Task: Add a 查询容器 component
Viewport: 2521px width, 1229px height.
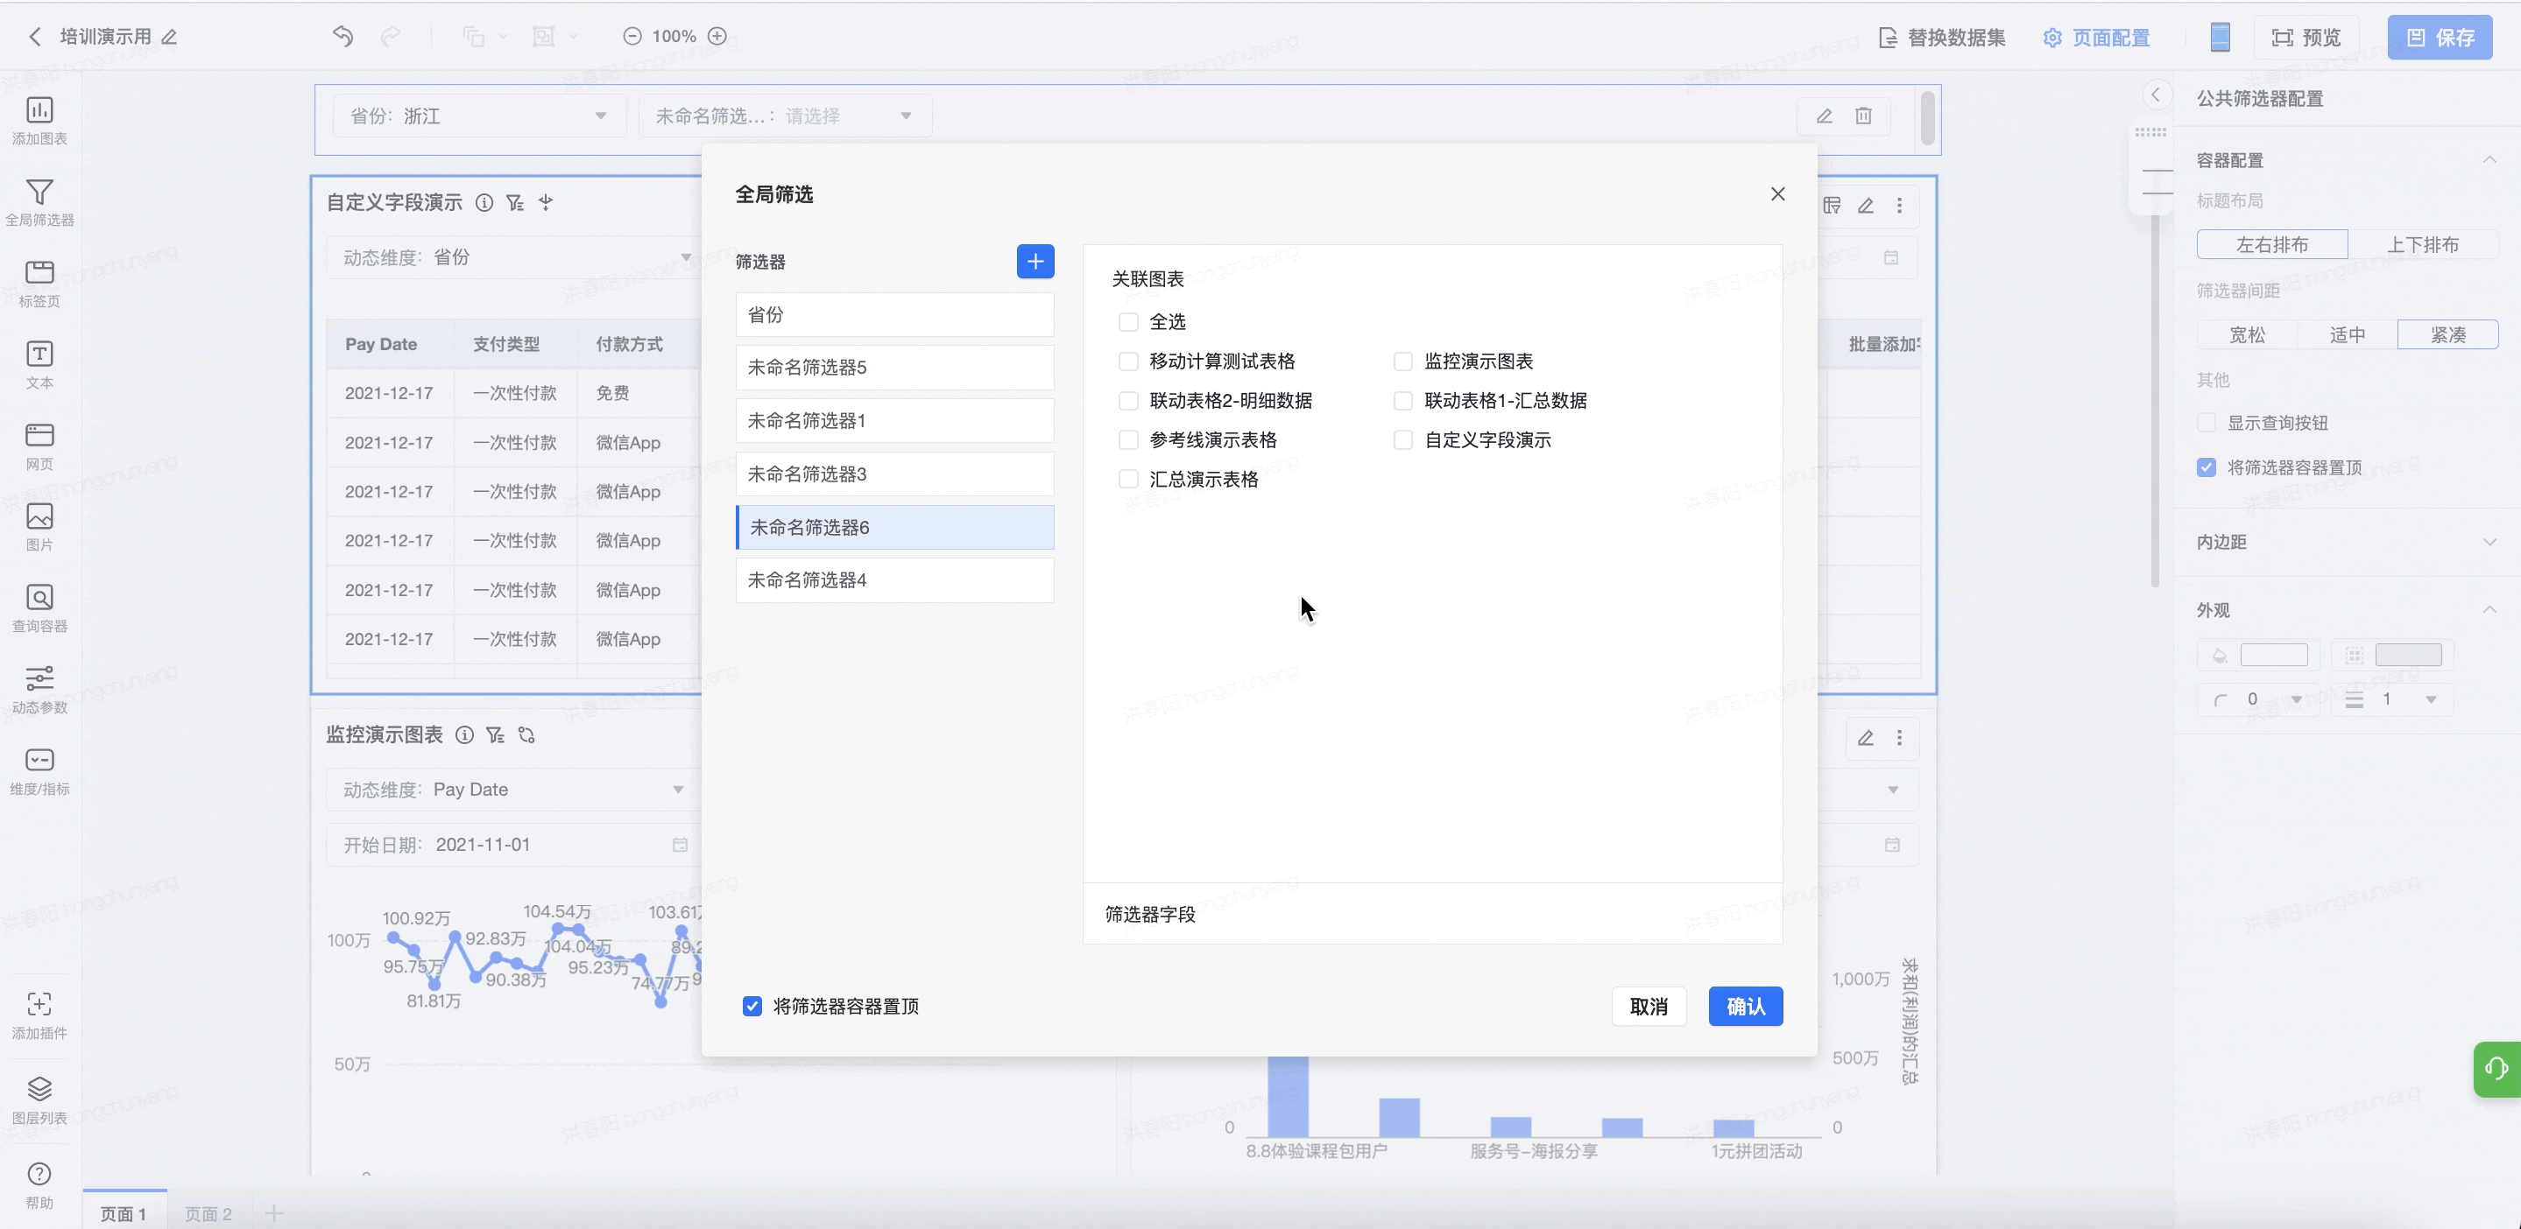Action: (39, 609)
